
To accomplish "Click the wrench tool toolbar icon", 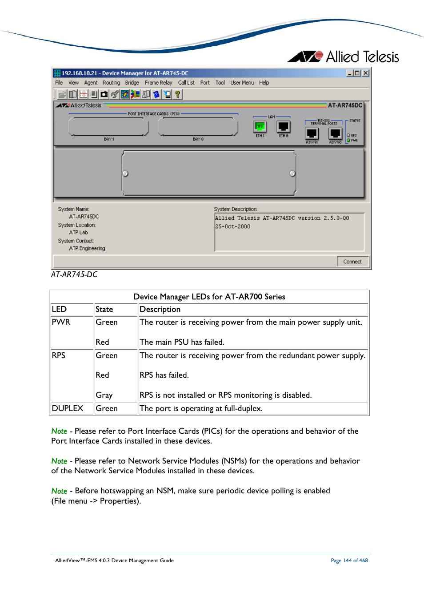I will [x=115, y=94].
